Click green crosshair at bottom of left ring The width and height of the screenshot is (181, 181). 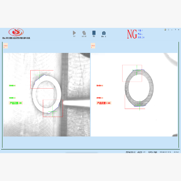(52, 111)
